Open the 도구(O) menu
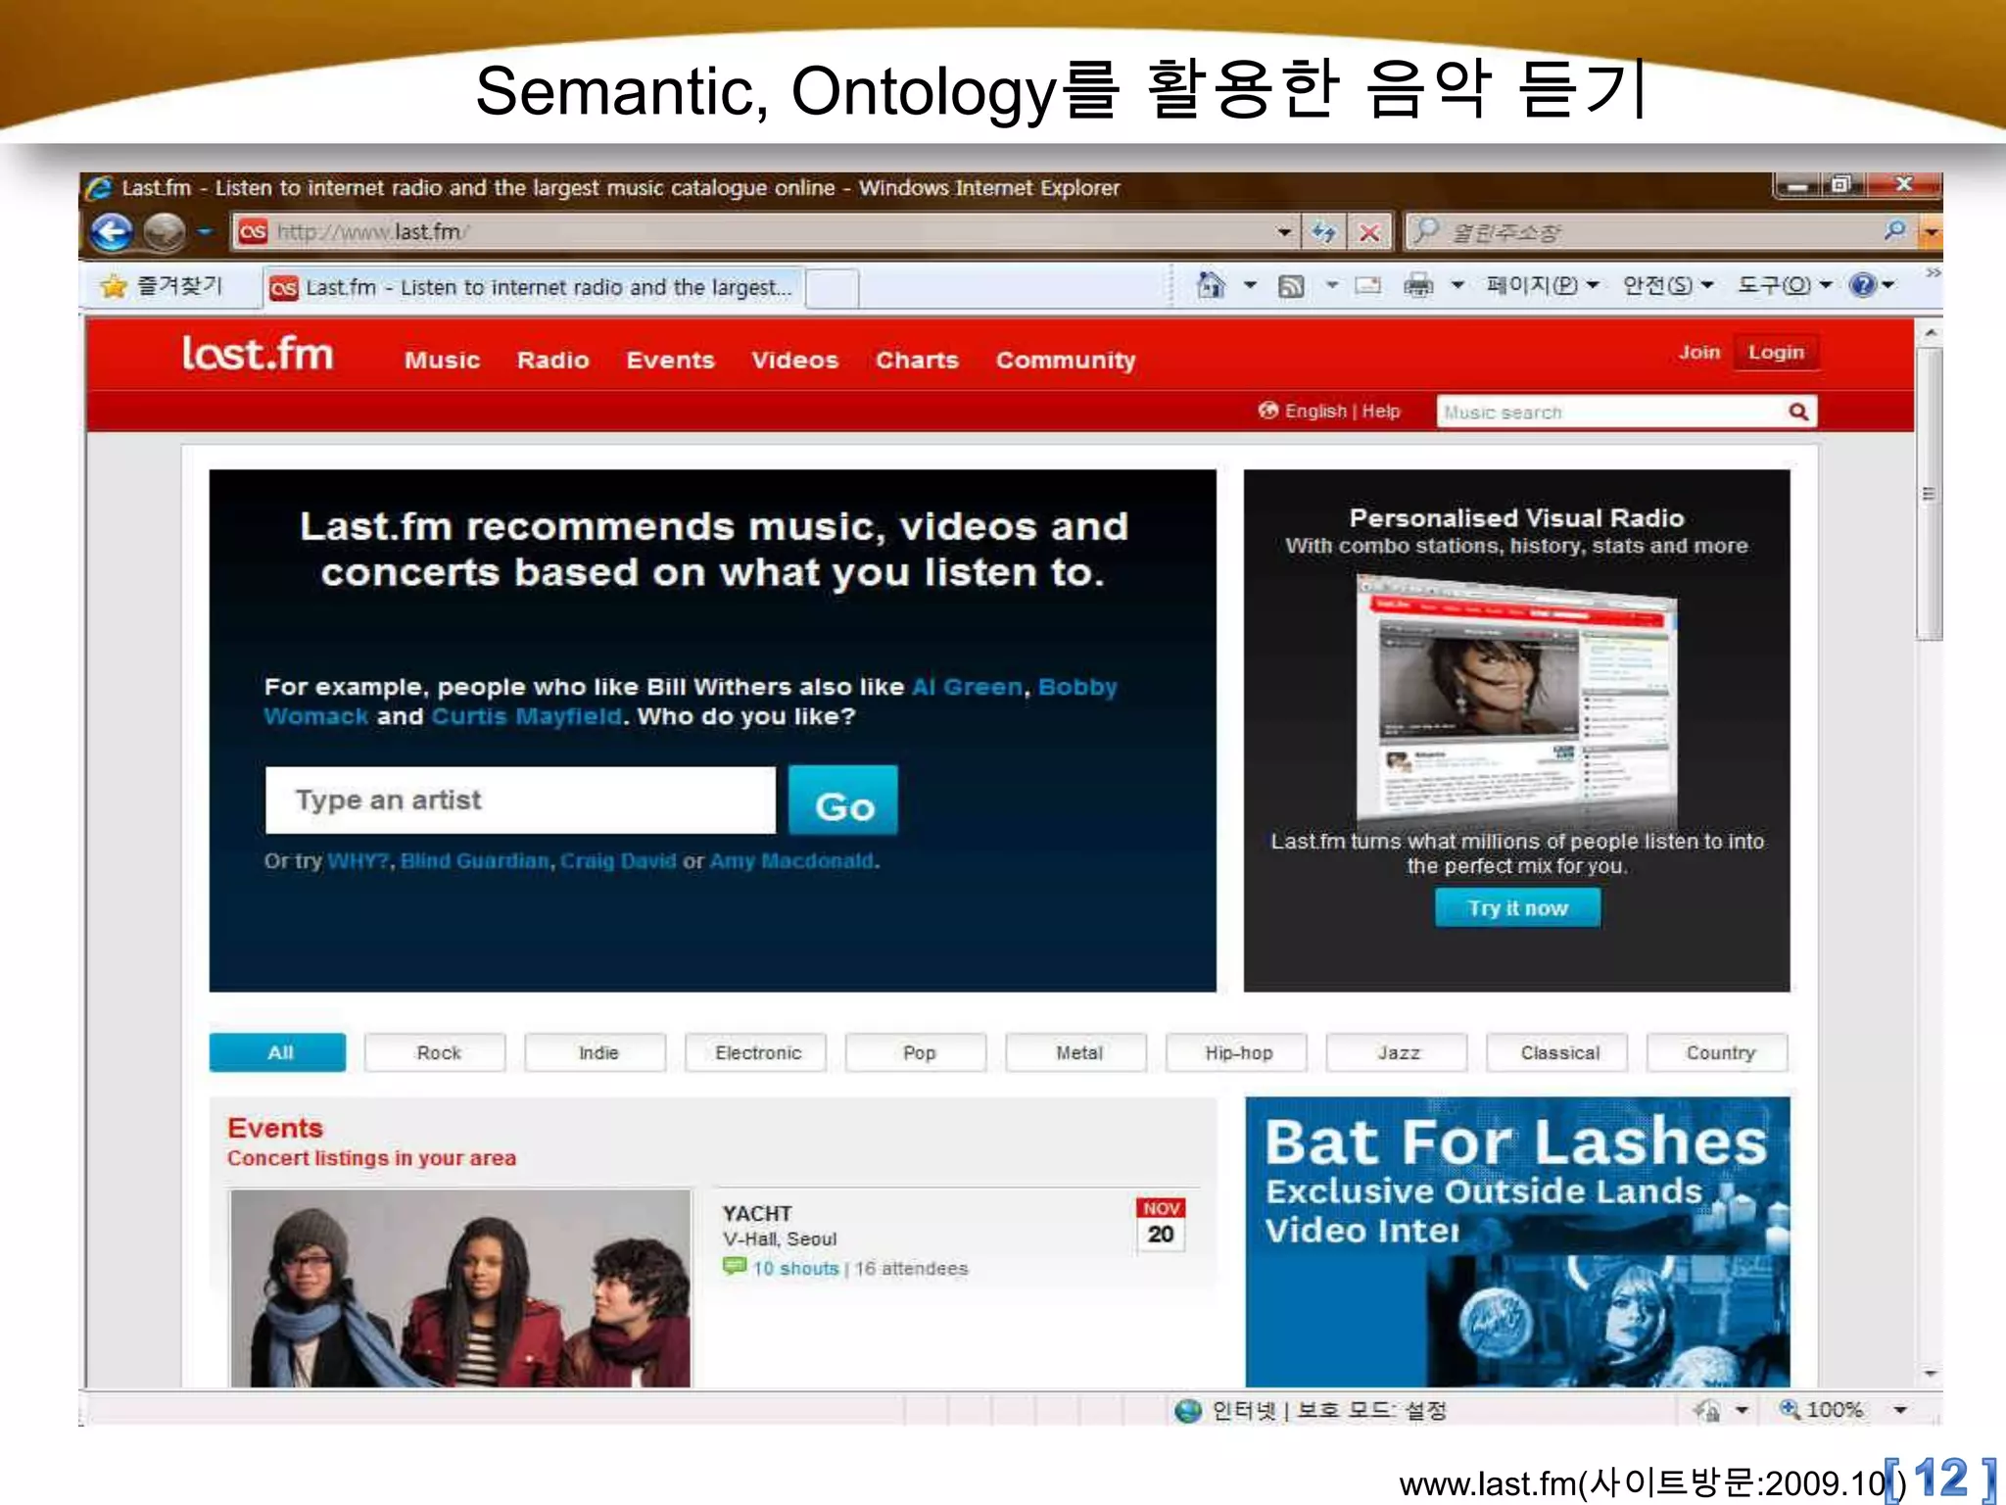The image size is (2006, 1505). point(1784,285)
